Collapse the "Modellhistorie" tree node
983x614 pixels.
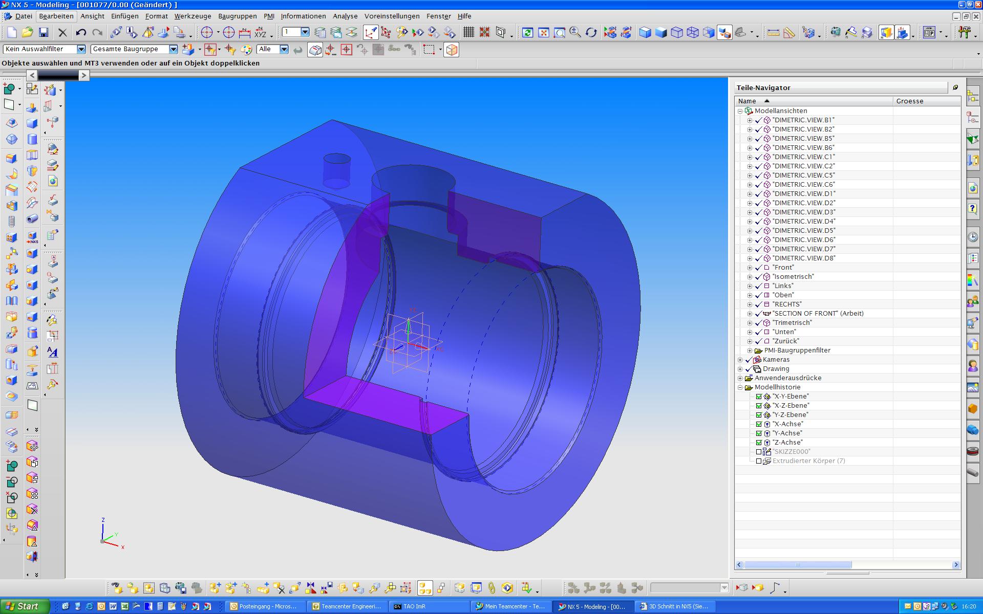740,387
